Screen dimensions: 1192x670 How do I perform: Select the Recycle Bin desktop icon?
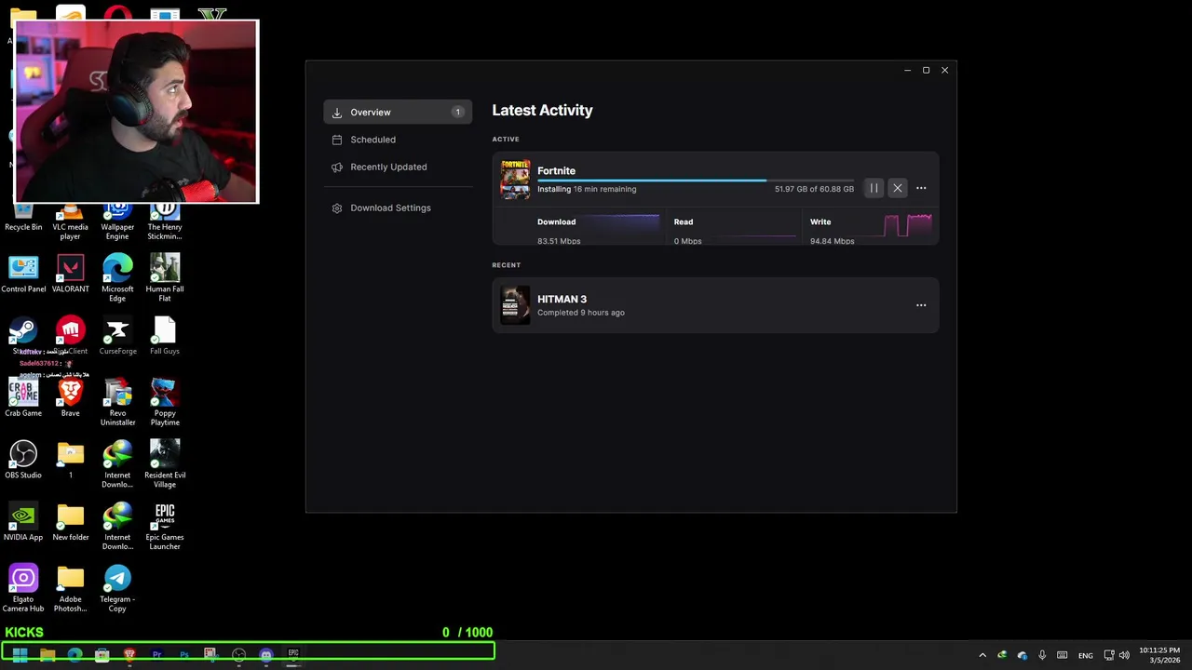[23, 217]
